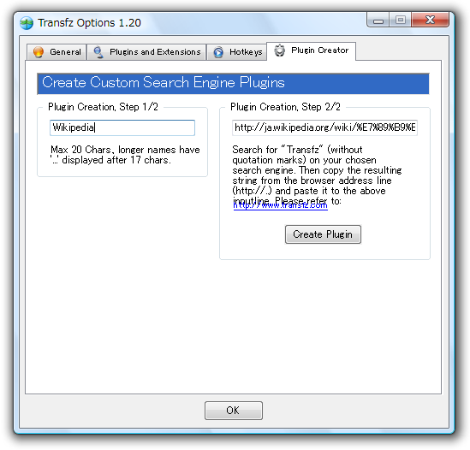Select the Plugin Creator tab label

click(x=320, y=50)
